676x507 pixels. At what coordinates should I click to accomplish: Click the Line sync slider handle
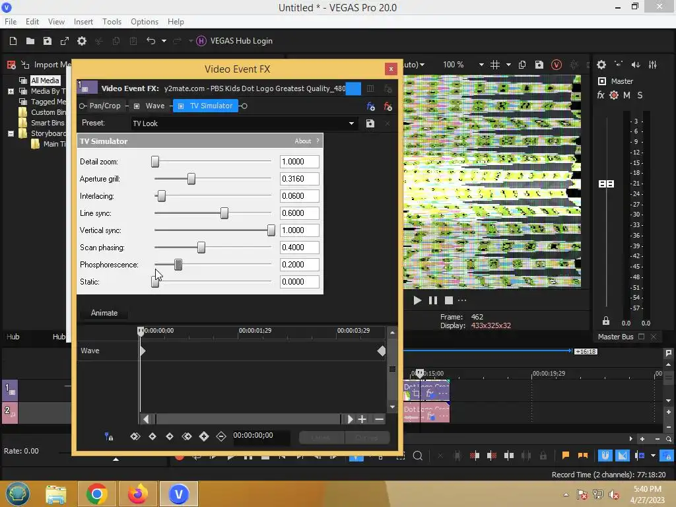(x=224, y=213)
